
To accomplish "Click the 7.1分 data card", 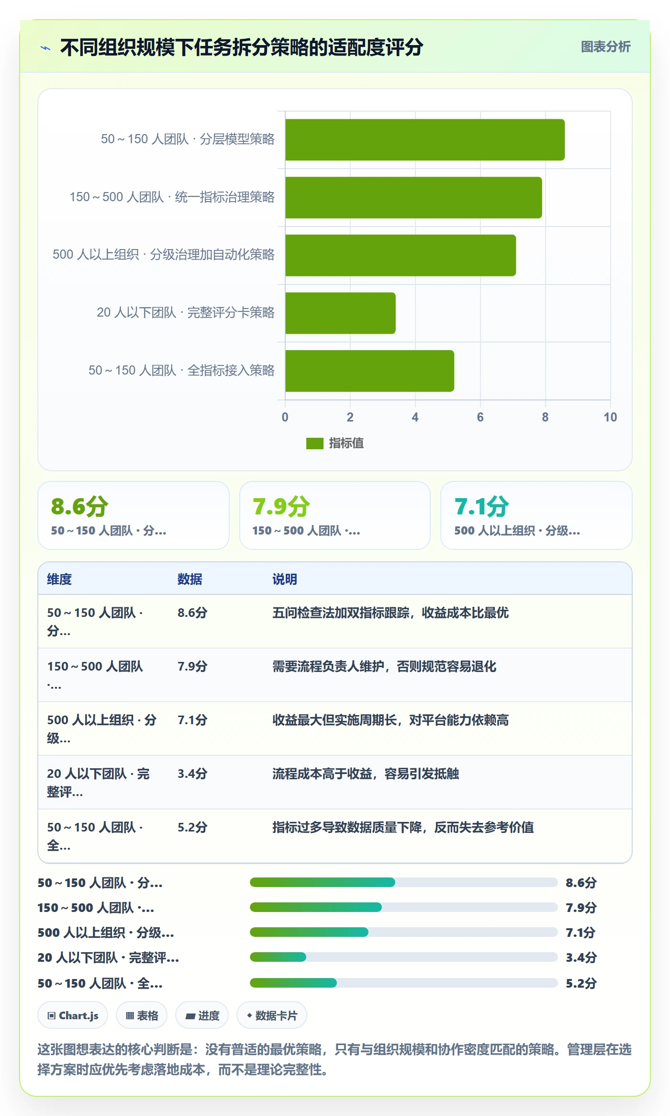I will click(536, 515).
